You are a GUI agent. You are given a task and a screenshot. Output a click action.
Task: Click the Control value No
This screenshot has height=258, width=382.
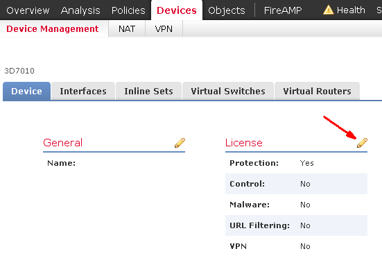(x=305, y=184)
